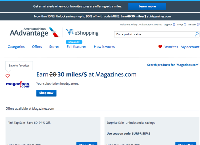Screen dimensions: 200x145
Task: Click the Learn more button
Action: [147, 6]
